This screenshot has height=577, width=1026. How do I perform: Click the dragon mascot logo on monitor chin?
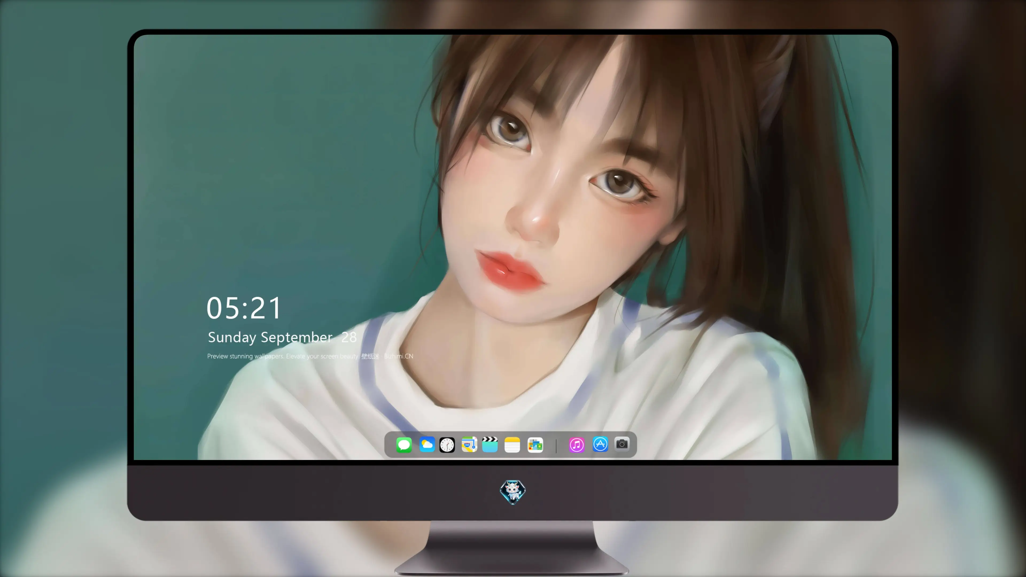pos(513,492)
